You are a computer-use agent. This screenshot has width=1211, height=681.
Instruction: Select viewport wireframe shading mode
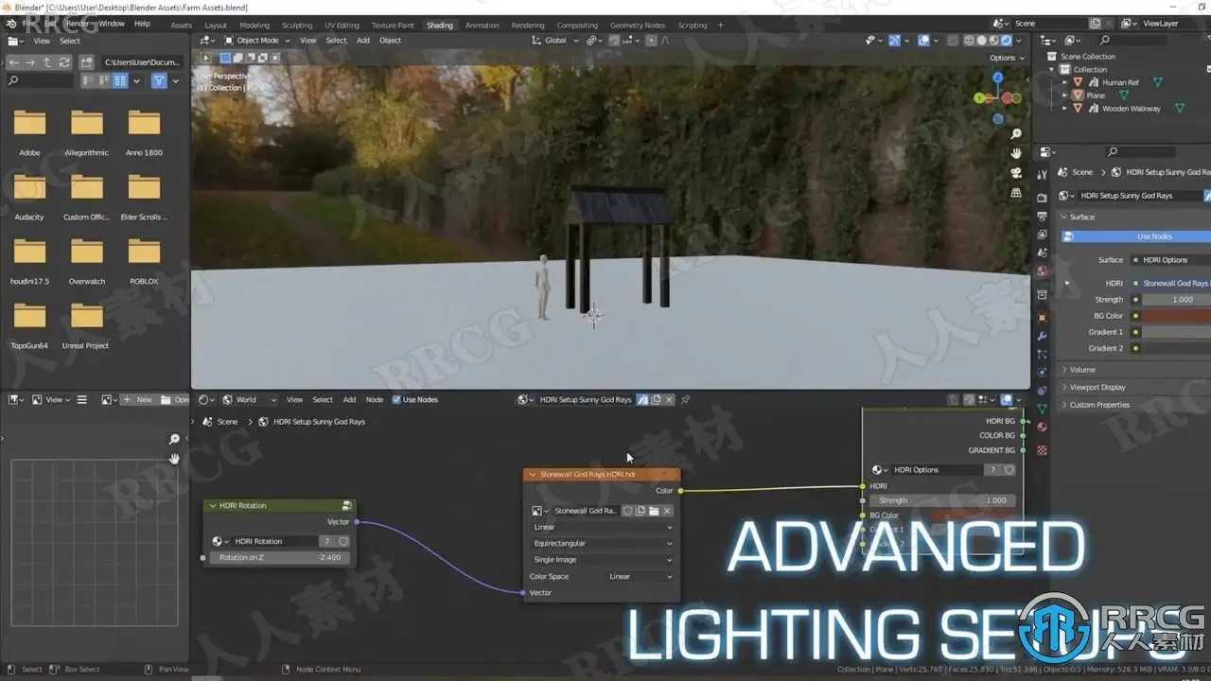click(968, 41)
